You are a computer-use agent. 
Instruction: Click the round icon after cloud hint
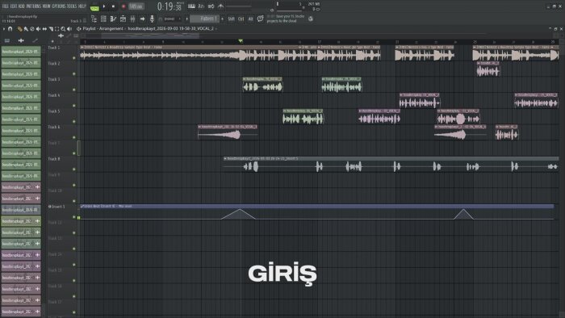pyautogui.click(x=311, y=19)
